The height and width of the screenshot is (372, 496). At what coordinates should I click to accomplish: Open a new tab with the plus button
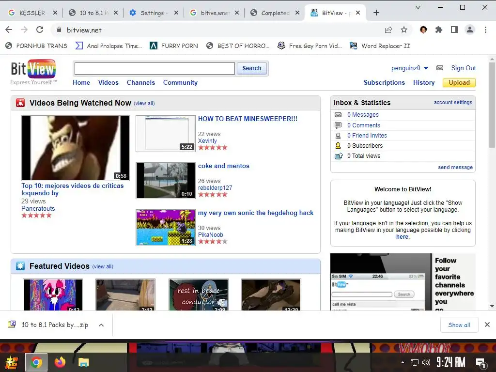click(x=376, y=13)
